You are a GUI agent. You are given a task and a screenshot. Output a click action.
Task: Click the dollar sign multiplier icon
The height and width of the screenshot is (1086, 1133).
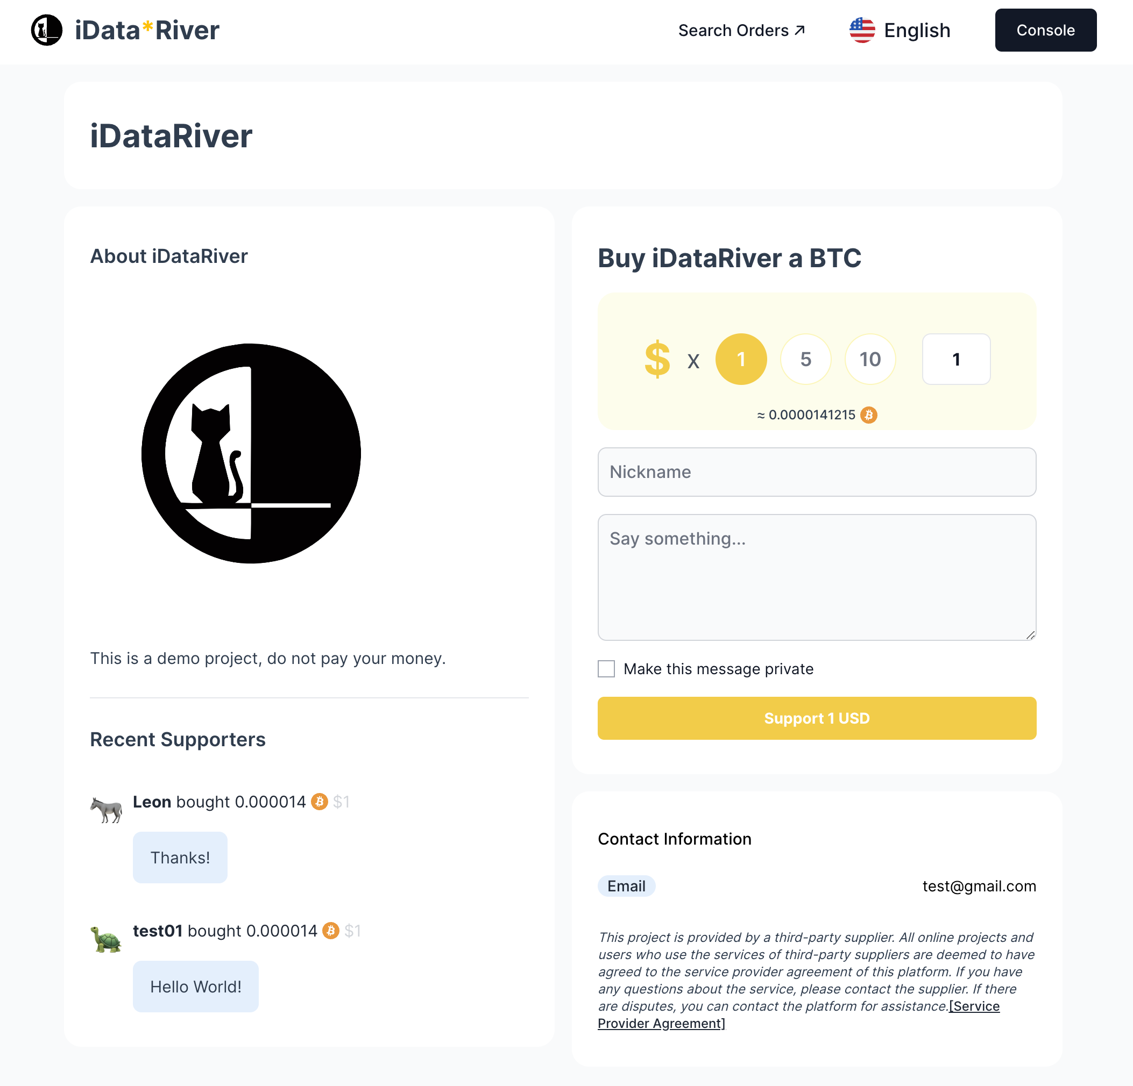[656, 359]
